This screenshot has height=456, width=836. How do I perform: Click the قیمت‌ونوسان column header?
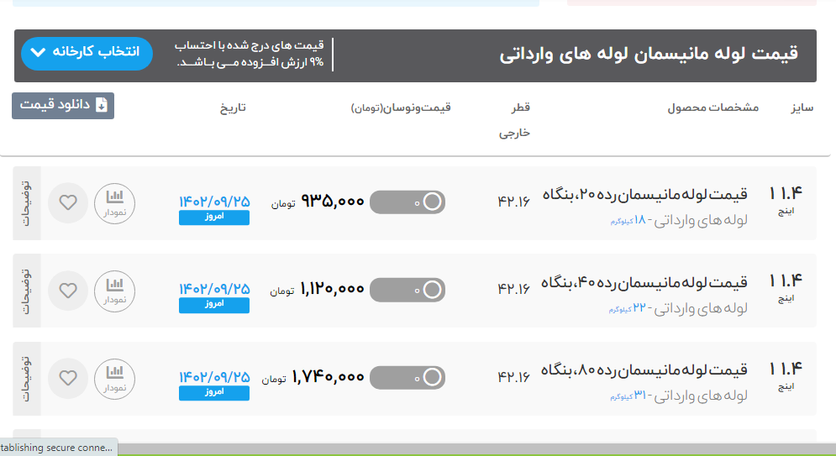point(401,107)
